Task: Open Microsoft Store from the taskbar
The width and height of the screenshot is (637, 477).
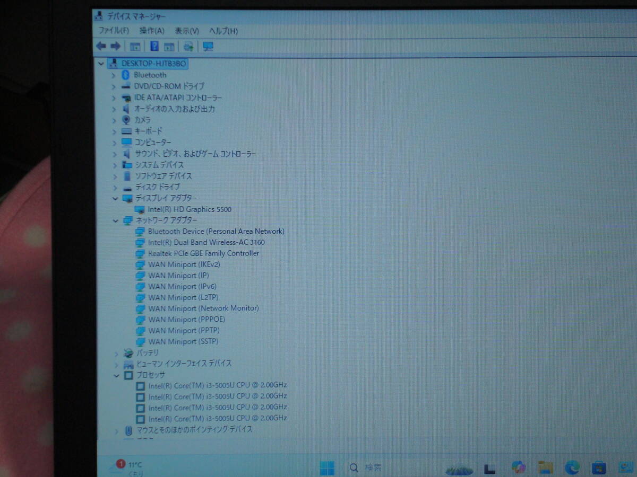Action: click(599, 467)
